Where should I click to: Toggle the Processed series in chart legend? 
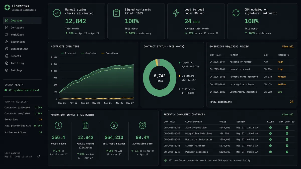click(68, 53)
